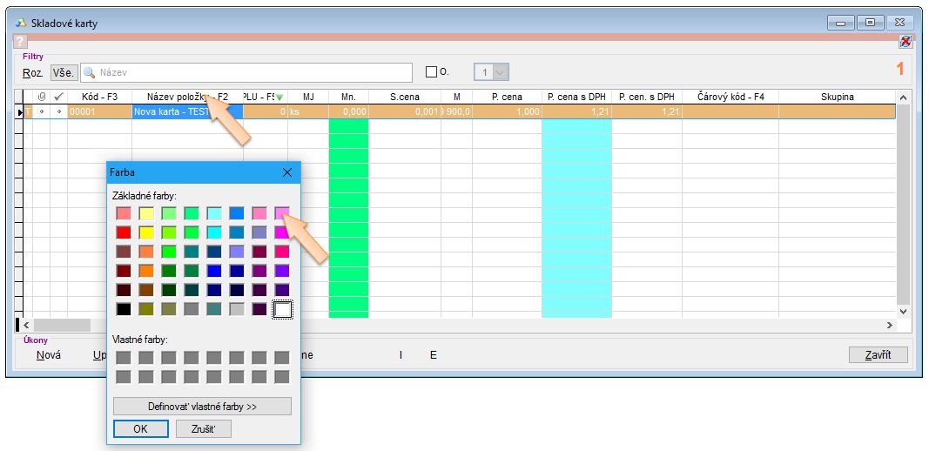Toggle the O. checkbox in filters
Image resolution: width=929 pixels, height=451 pixels.
click(x=430, y=72)
